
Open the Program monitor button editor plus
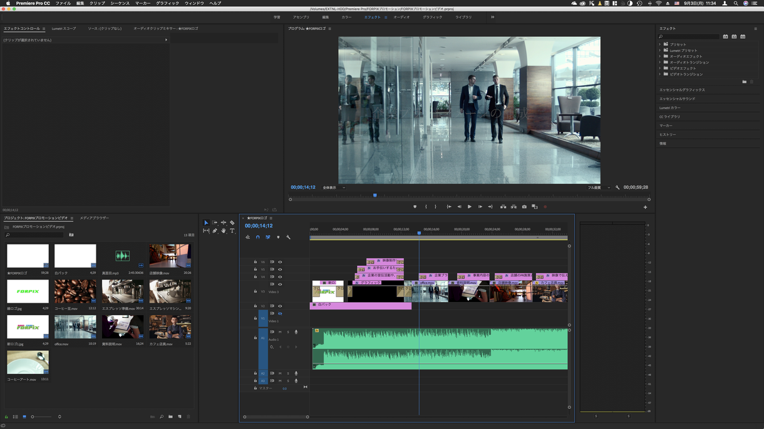point(645,207)
